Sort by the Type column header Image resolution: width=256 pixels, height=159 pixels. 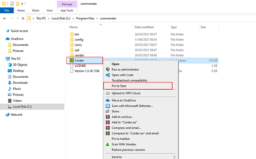[x=174, y=27]
